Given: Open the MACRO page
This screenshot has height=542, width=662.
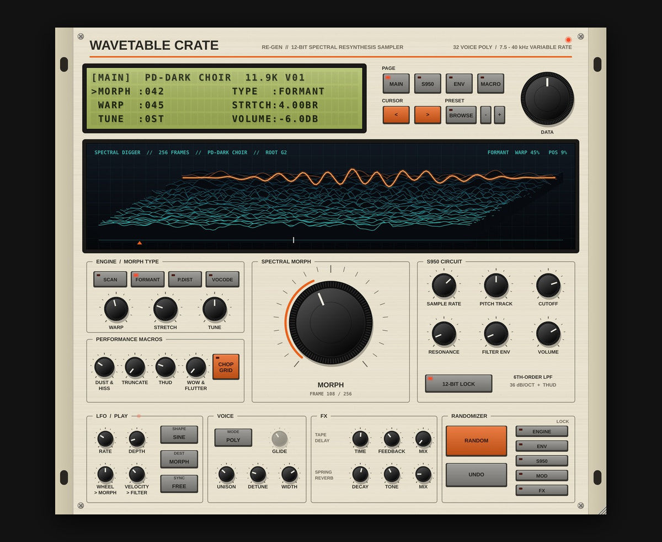Looking at the screenshot, I should click(490, 84).
